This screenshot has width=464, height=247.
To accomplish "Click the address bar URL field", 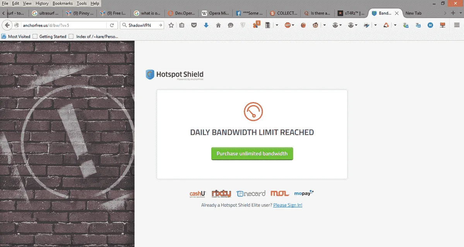I will tap(63, 26).
